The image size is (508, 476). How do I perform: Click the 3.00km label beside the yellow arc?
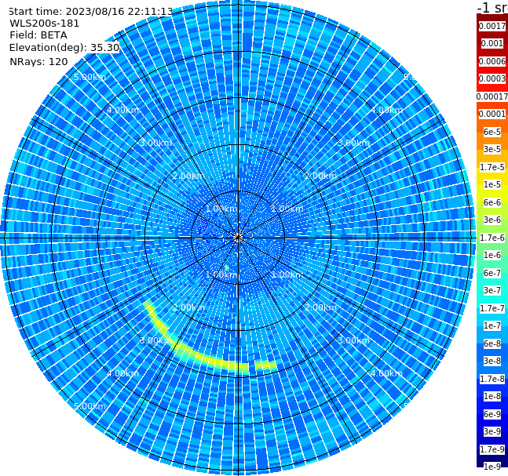155,340
